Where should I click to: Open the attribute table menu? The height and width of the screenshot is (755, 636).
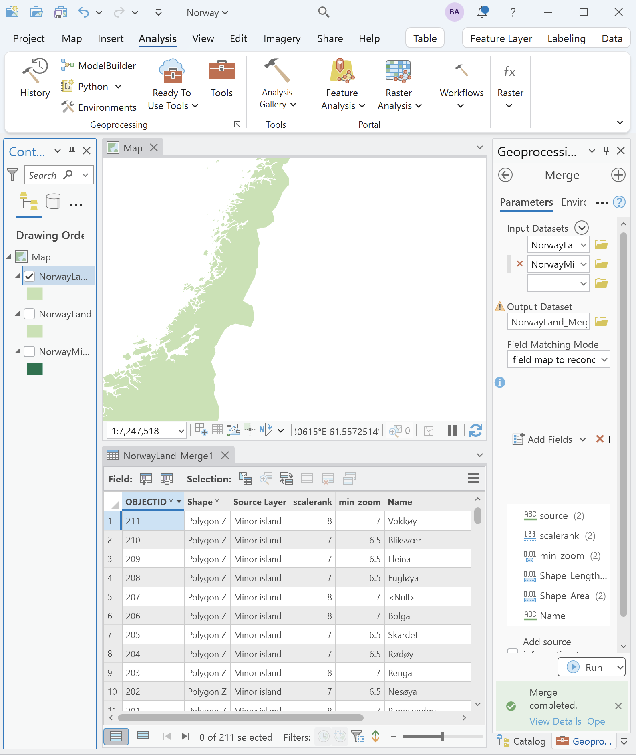pyautogui.click(x=473, y=478)
